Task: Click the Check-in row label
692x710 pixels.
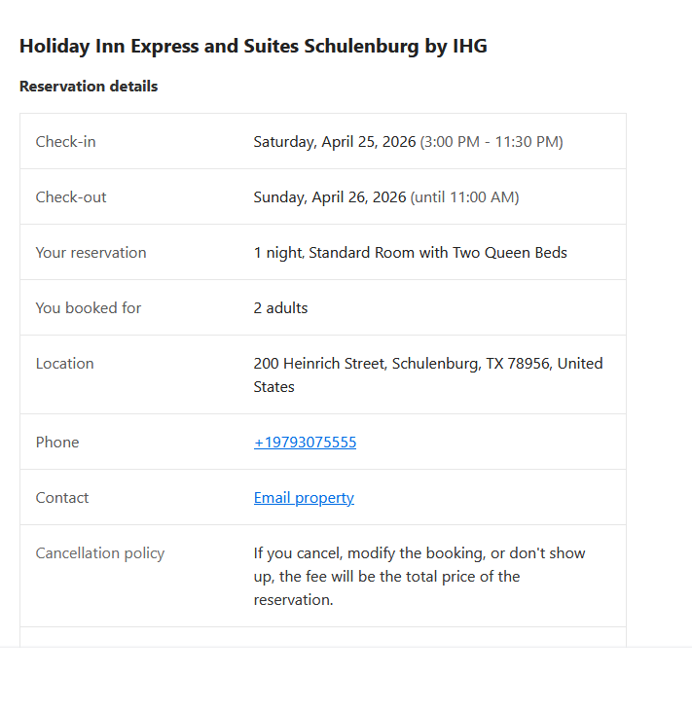Action: click(66, 142)
